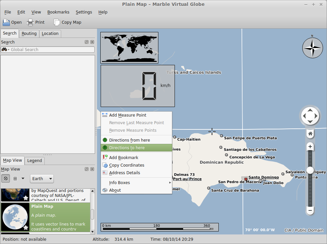Zoom in with the plus button

pyautogui.click(x=310, y=147)
